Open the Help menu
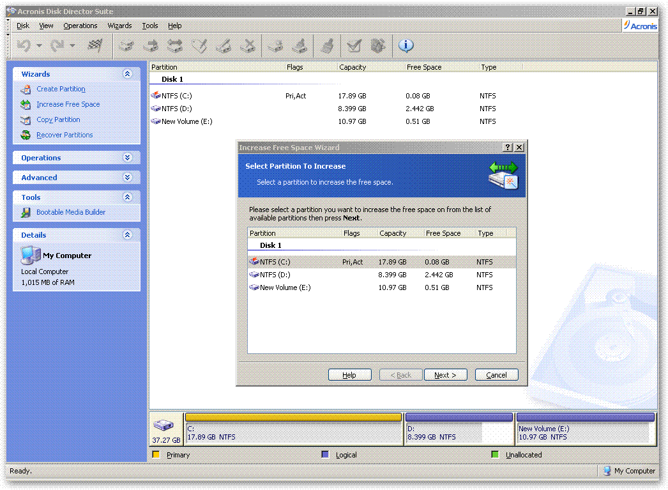Image resolution: width=668 pixels, height=490 pixels. [175, 26]
